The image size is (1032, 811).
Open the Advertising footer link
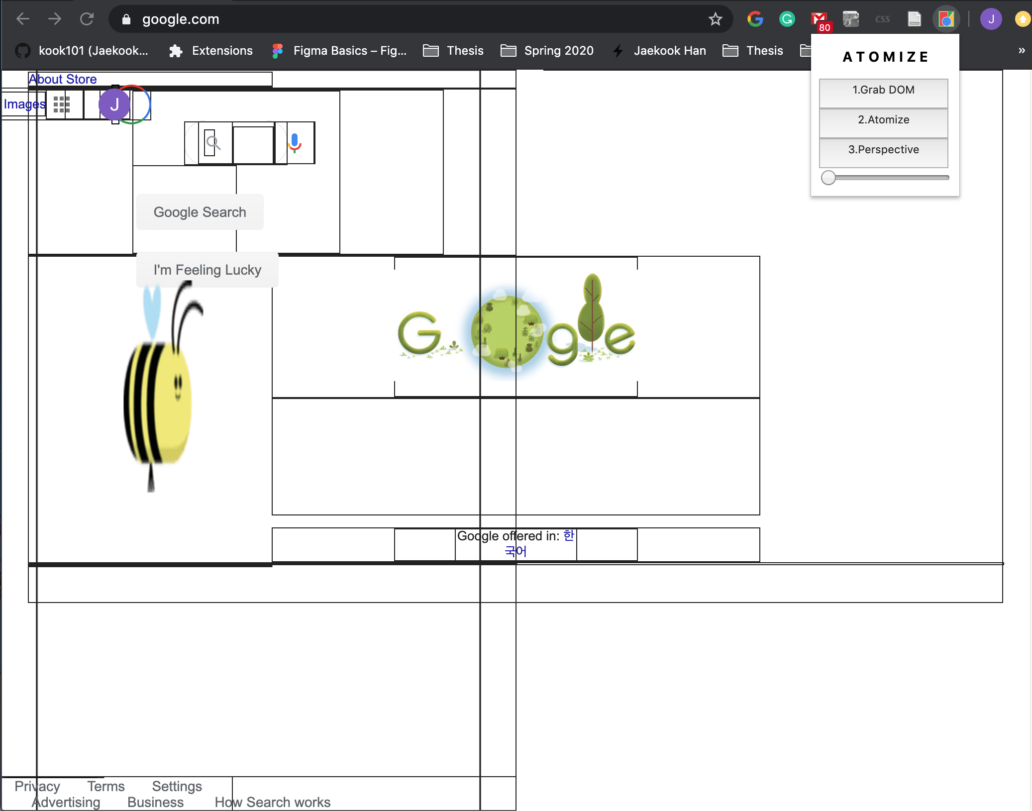pyautogui.click(x=66, y=802)
